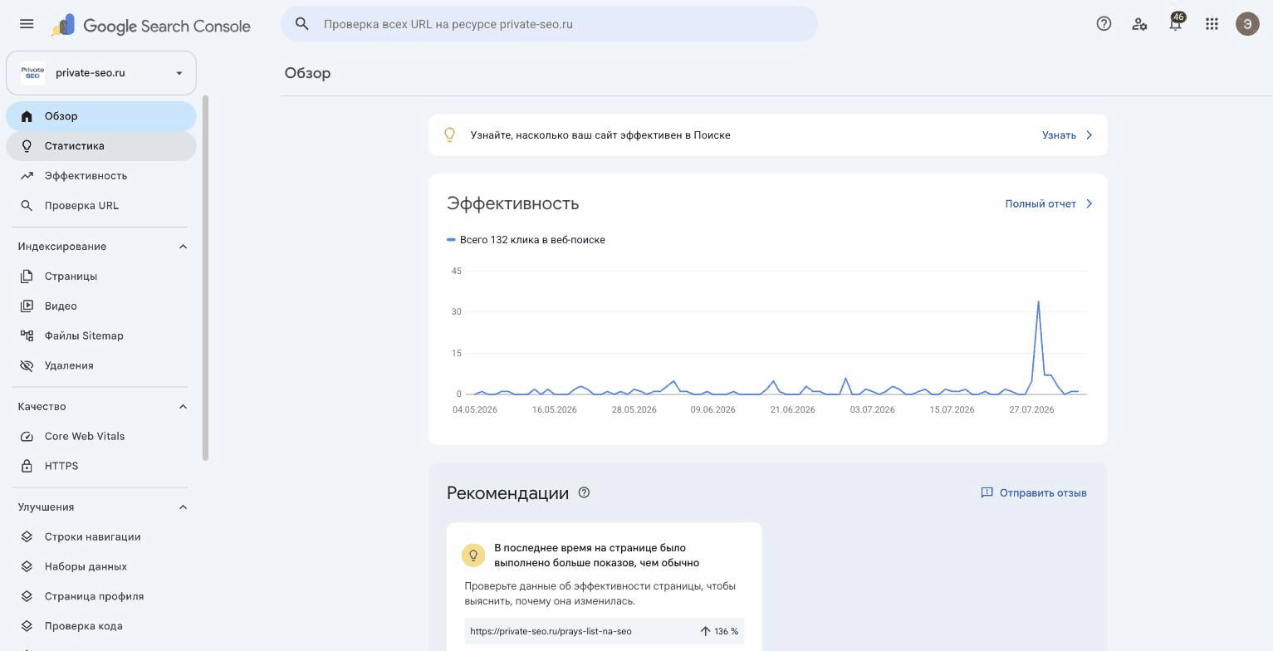Click the help icon next to Рекомендации

point(584,492)
